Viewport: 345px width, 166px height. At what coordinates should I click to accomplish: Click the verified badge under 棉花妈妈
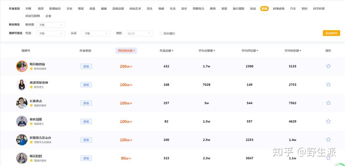[x=31, y=161]
